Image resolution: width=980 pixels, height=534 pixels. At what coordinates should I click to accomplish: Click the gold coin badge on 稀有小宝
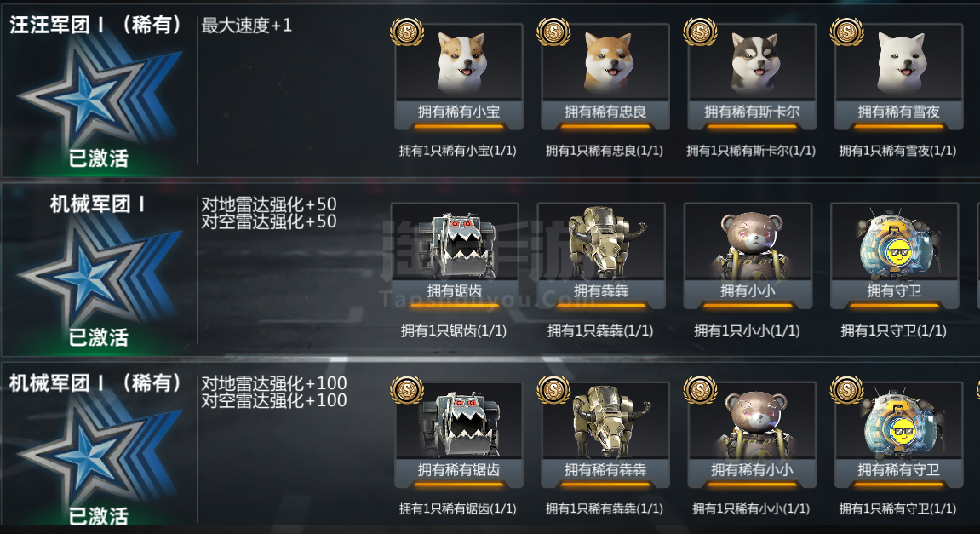coord(407,31)
